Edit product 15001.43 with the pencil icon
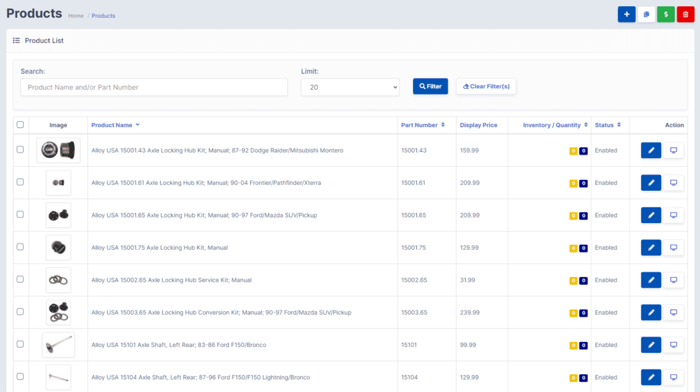Screen dimensions: 700x392 pos(651,151)
